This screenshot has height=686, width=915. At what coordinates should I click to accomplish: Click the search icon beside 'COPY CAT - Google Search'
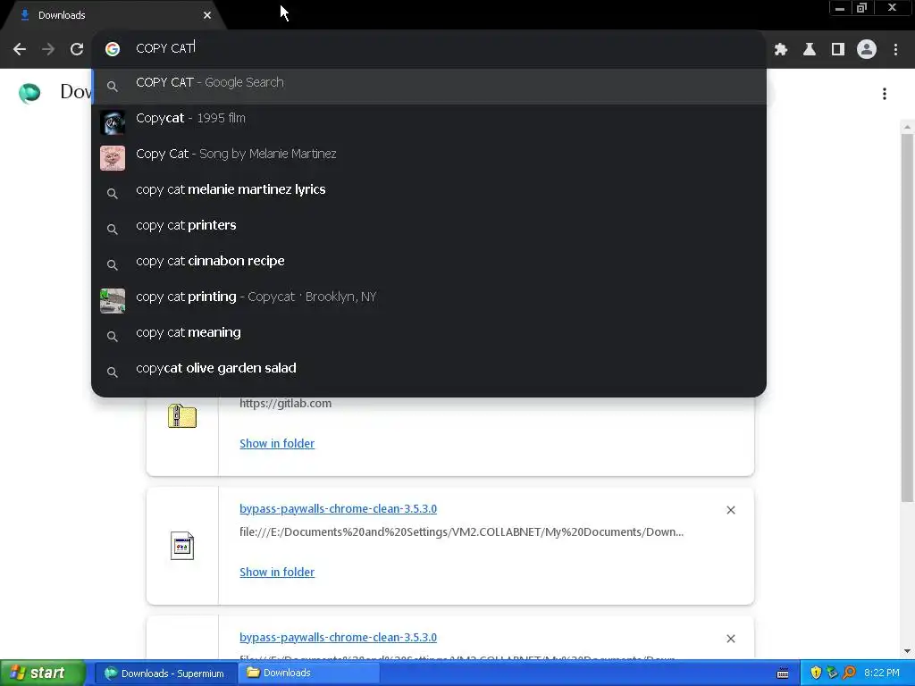tap(112, 87)
